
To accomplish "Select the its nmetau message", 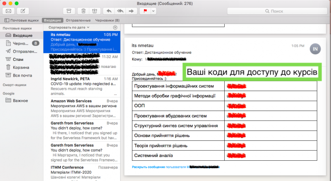I will (82, 42).
